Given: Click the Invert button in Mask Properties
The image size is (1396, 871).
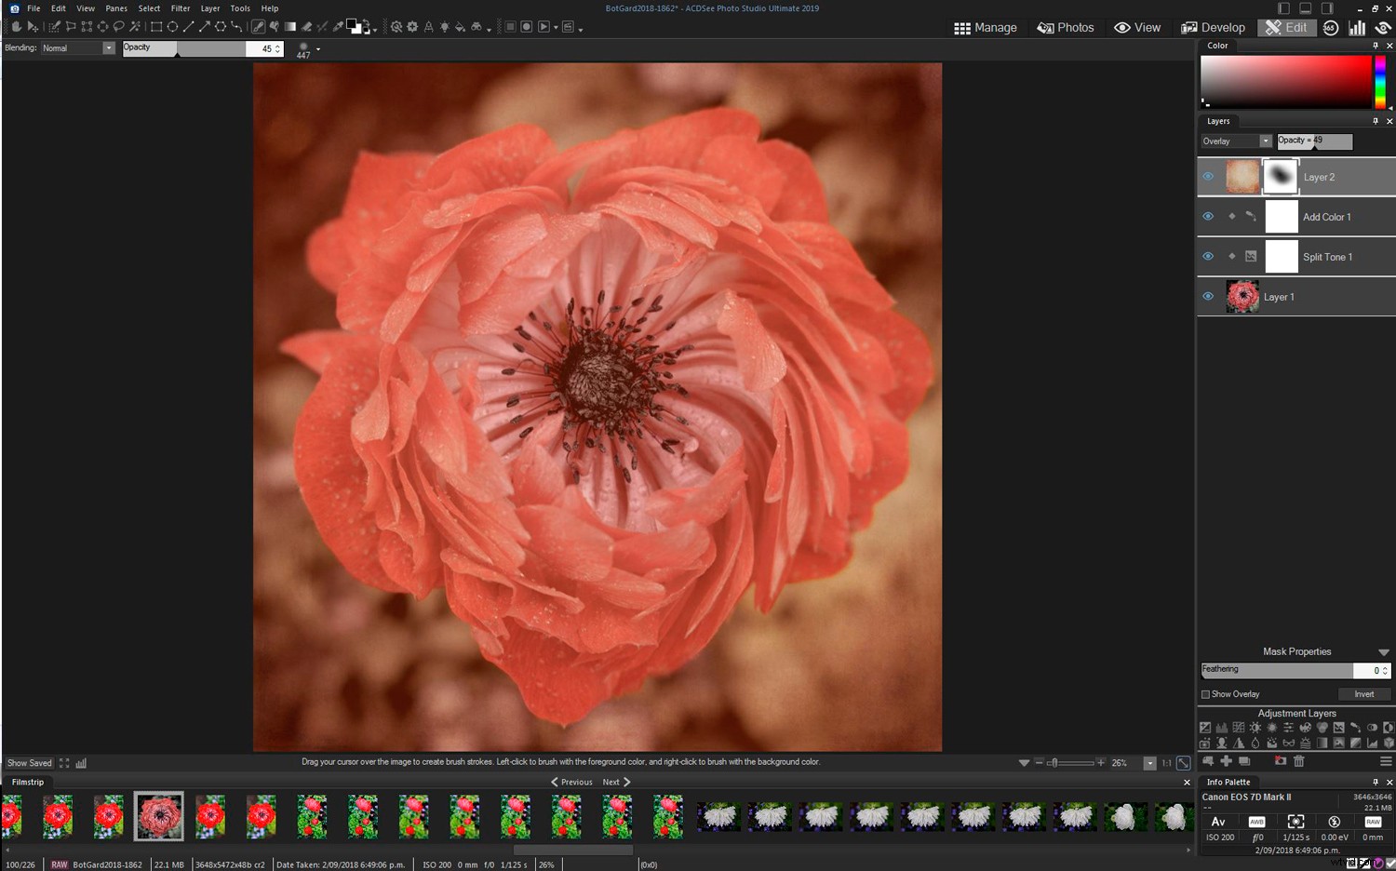Looking at the screenshot, I should [x=1364, y=693].
